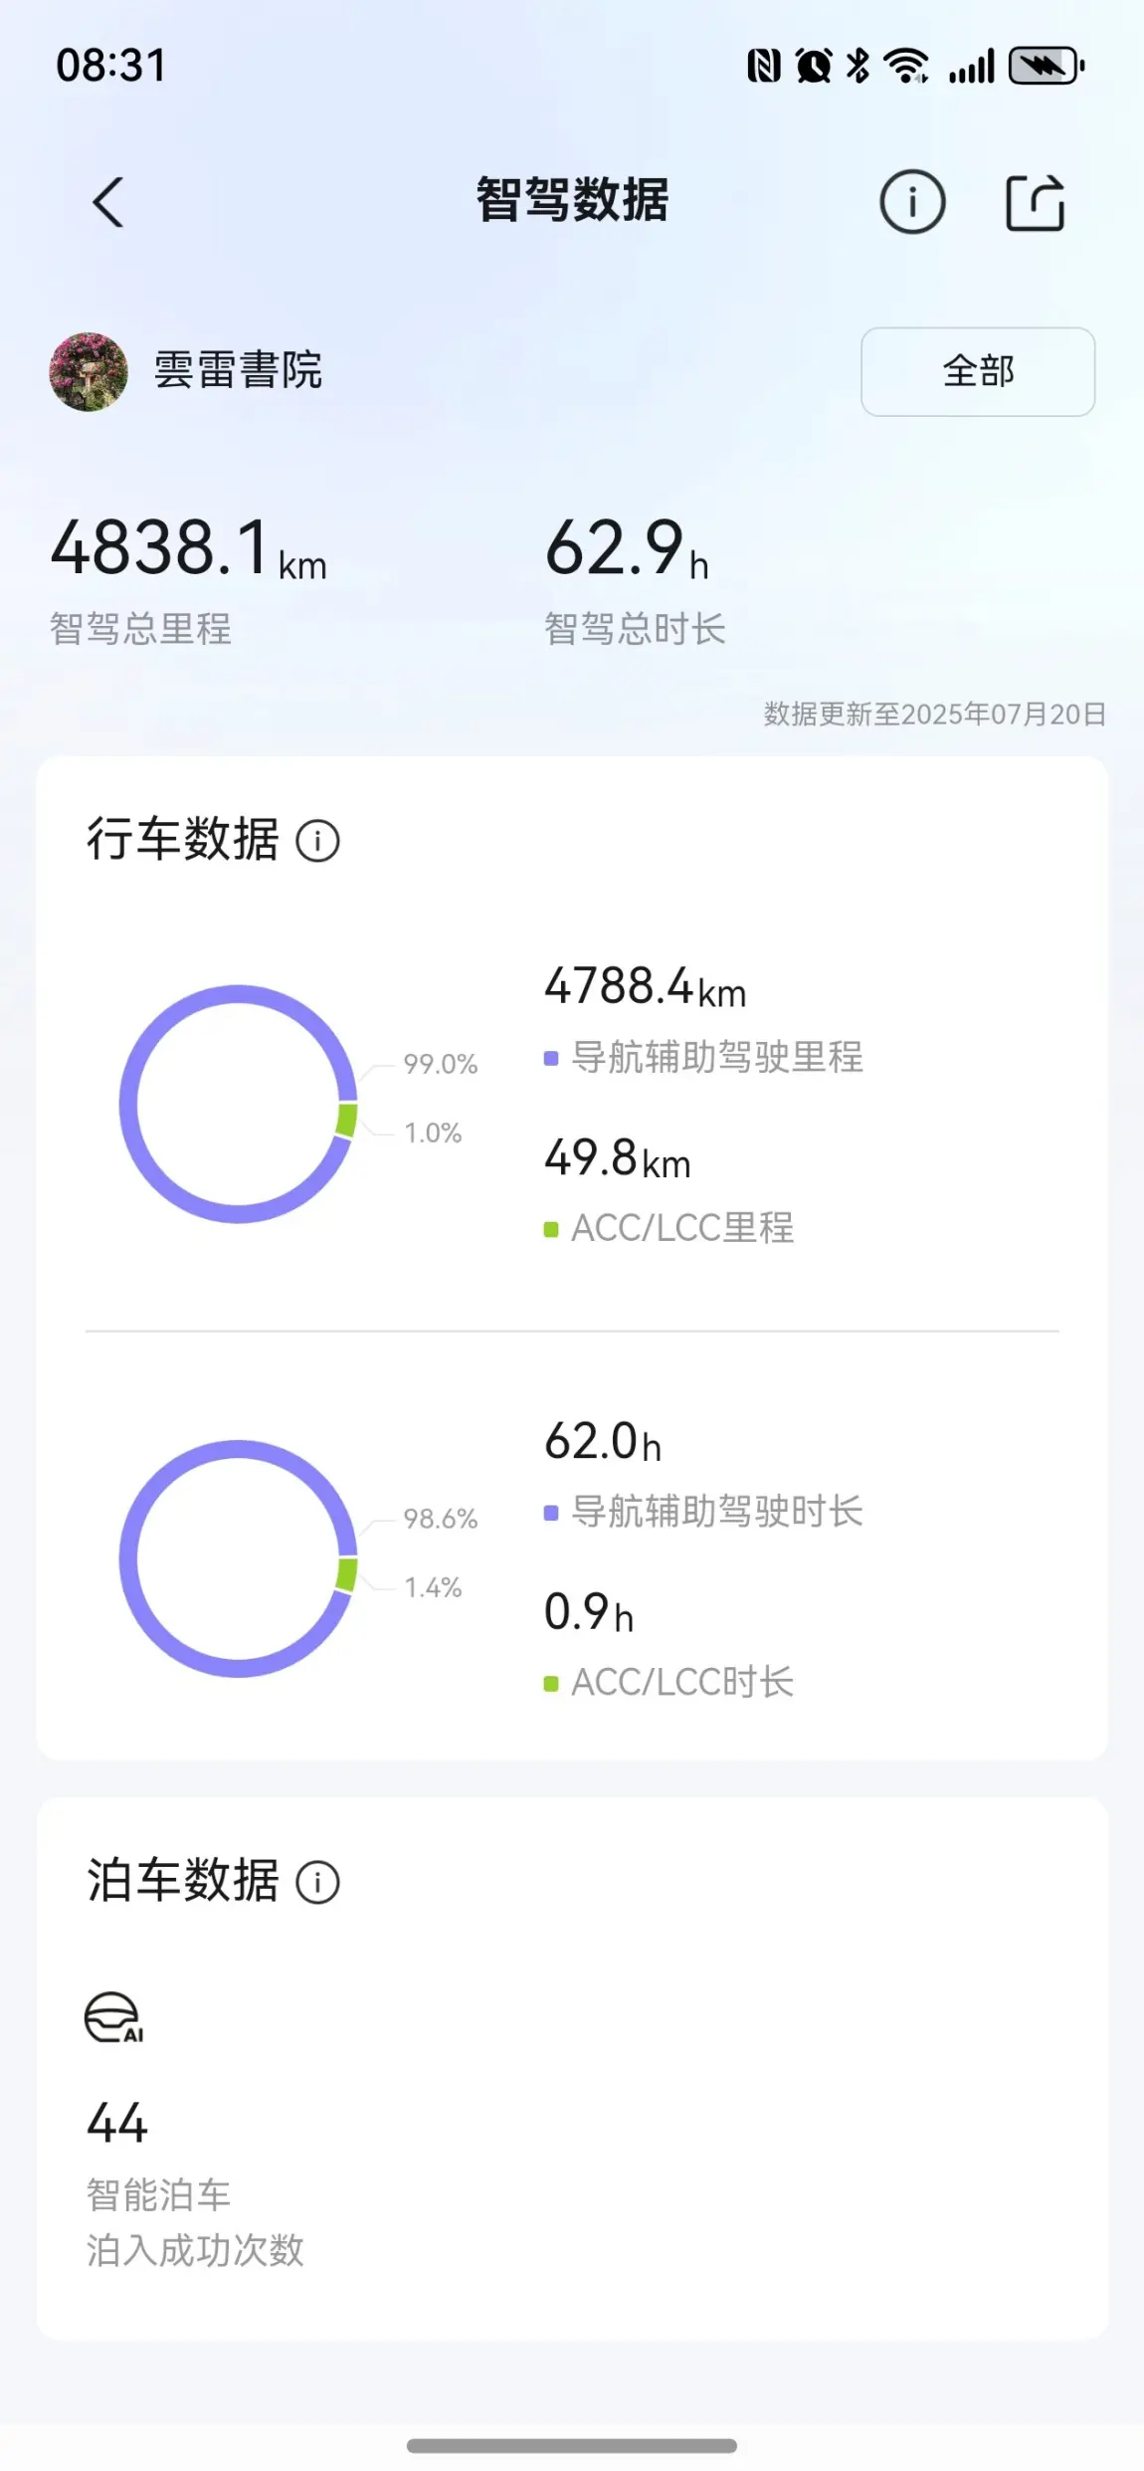1144x2471 pixels.
Task: Tap the Wi-Fi status bar icon
Action: [x=906, y=67]
